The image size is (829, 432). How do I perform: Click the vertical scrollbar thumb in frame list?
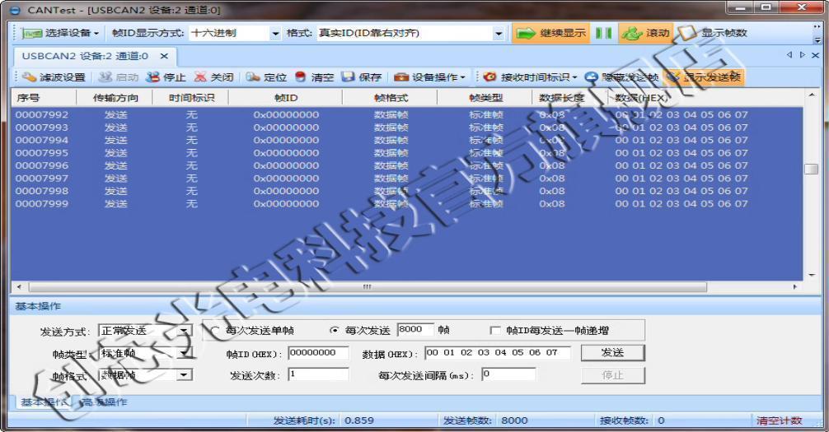pos(811,170)
